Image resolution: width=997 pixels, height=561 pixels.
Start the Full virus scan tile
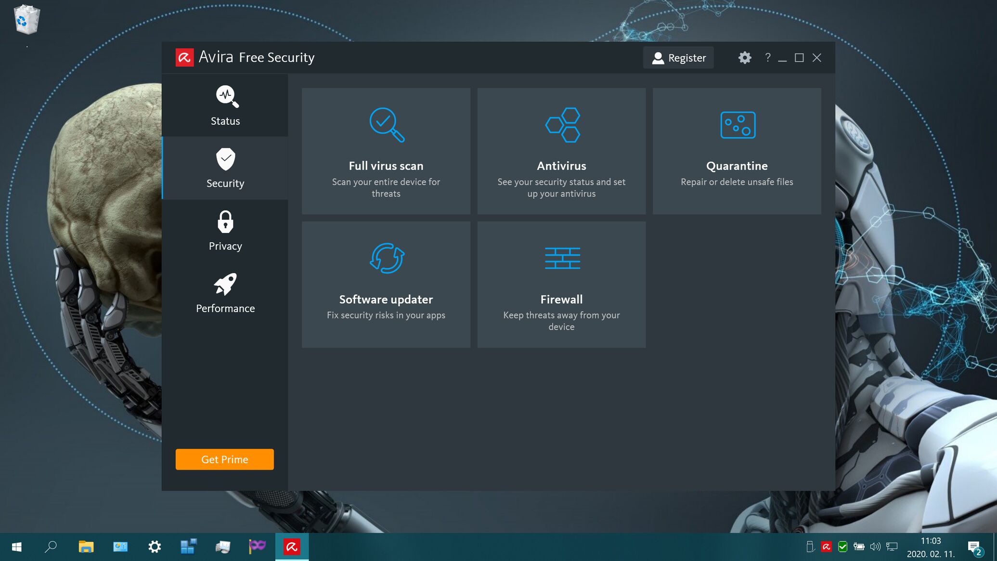386,151
